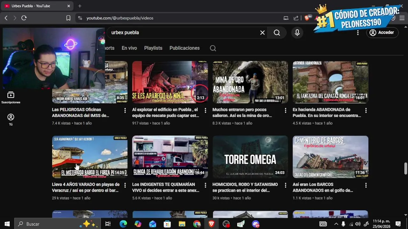Viewport: 408px width, 229px height.
Task: Open title Ex hacienda ABANDONADA de Puebla
Action: click(x=327, y=113)
